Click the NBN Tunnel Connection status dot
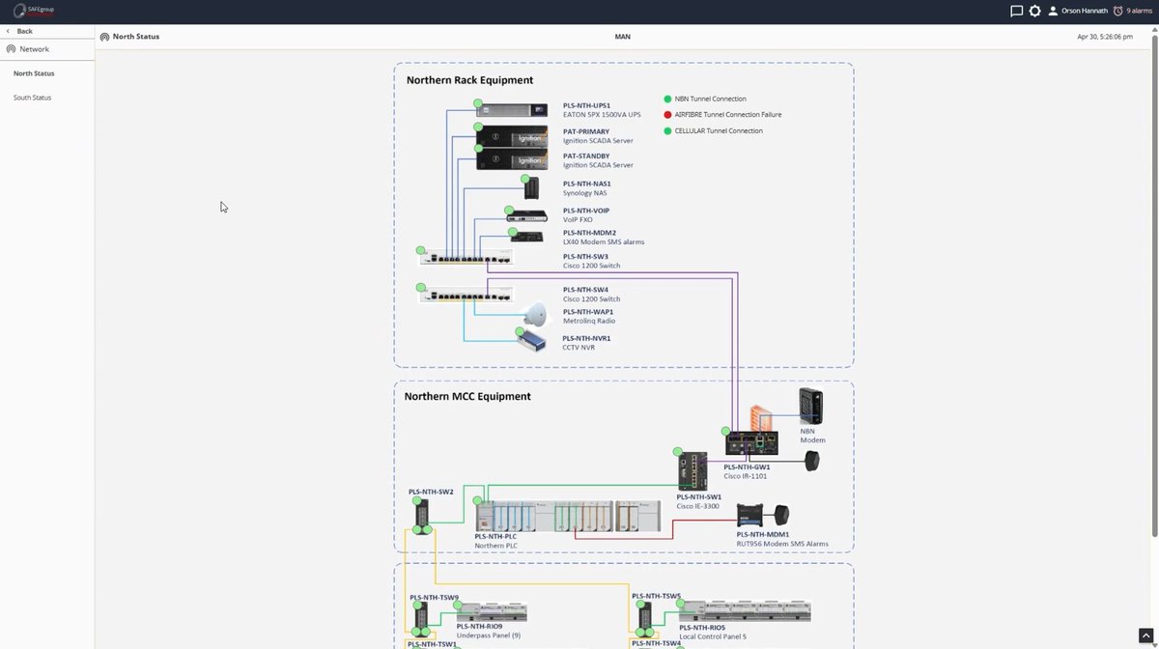 tap(667, 99)
